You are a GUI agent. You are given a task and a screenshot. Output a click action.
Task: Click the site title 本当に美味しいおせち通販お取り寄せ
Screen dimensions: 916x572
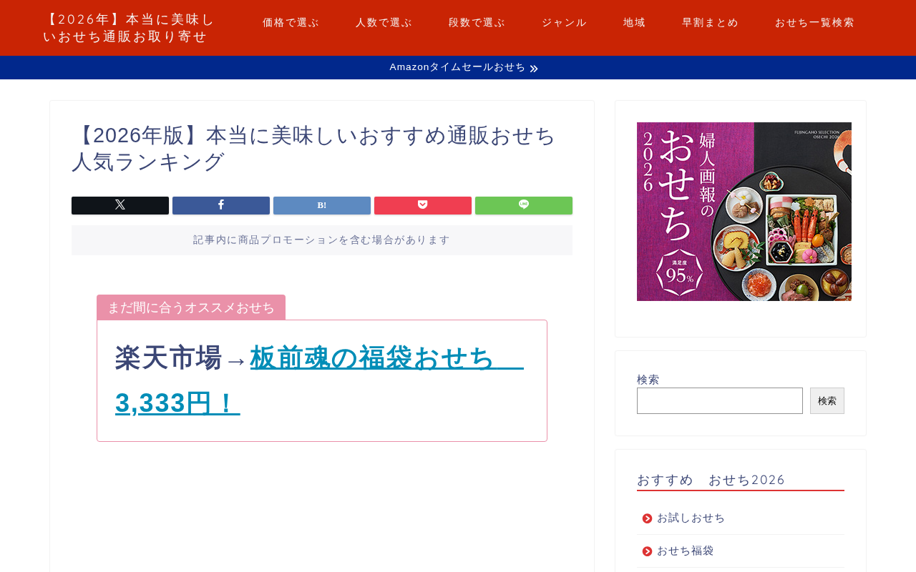coord(129,28)
